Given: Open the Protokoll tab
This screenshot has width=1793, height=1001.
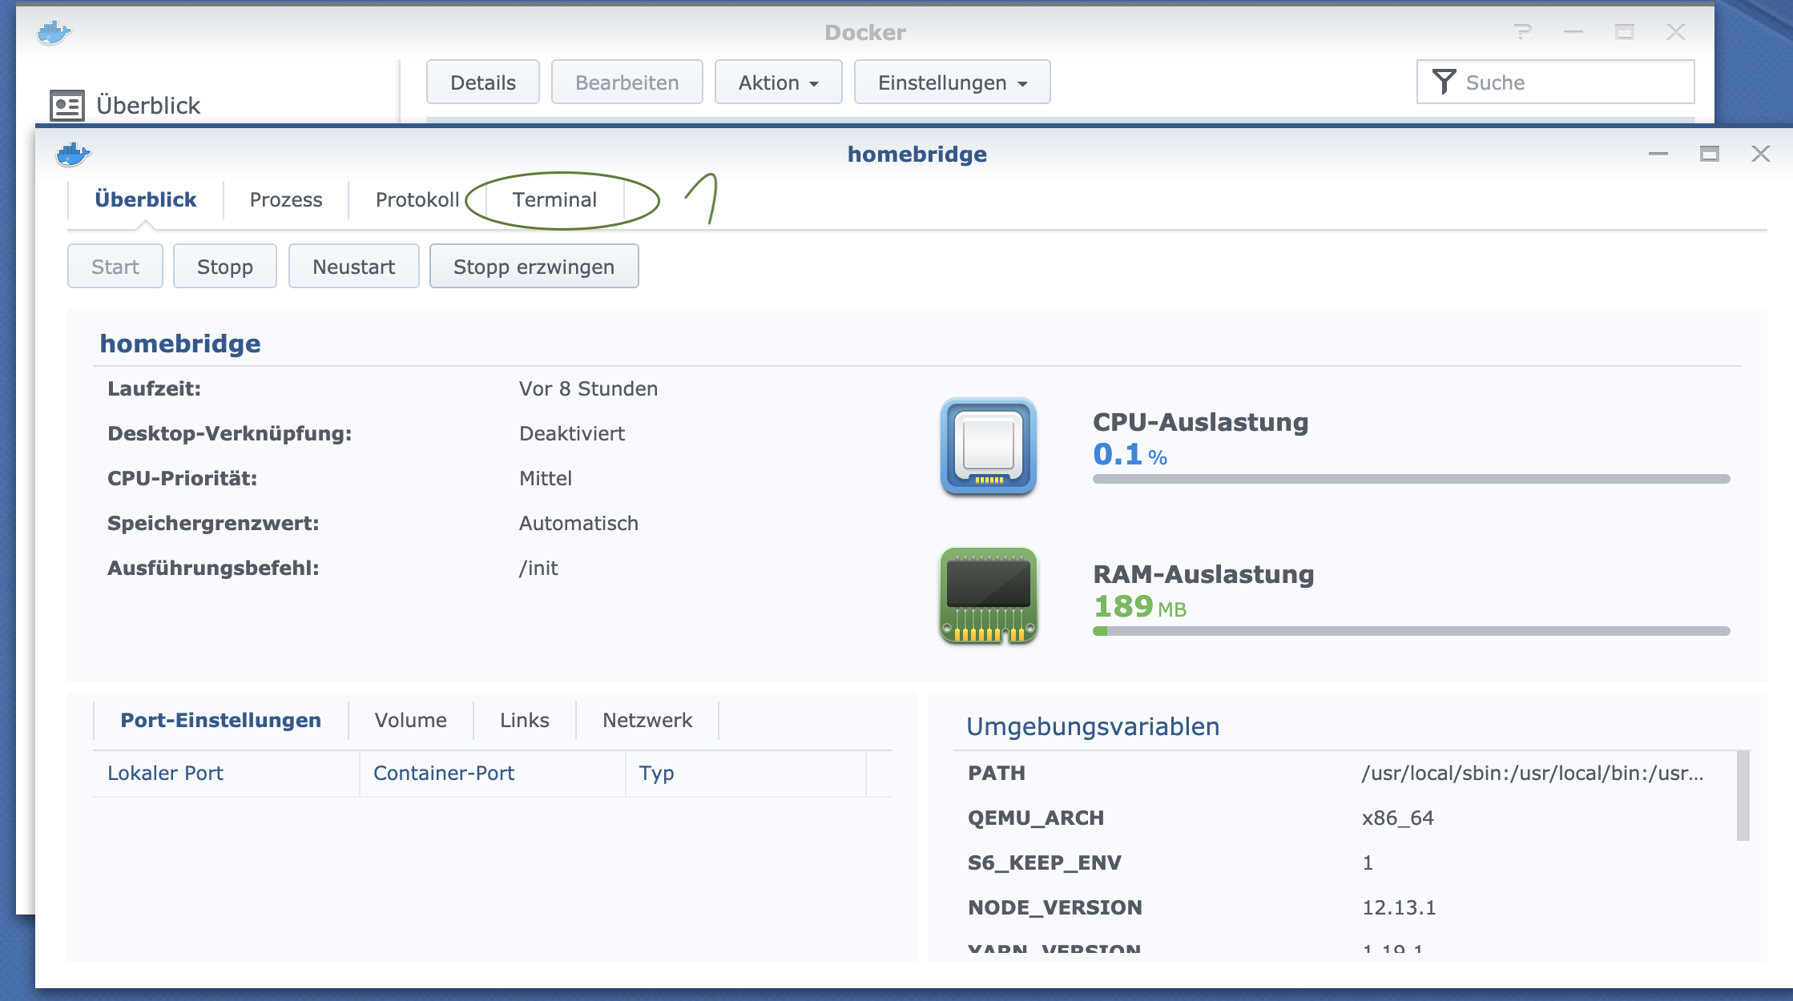Looking at the screenshot, I should pos(417,199).
